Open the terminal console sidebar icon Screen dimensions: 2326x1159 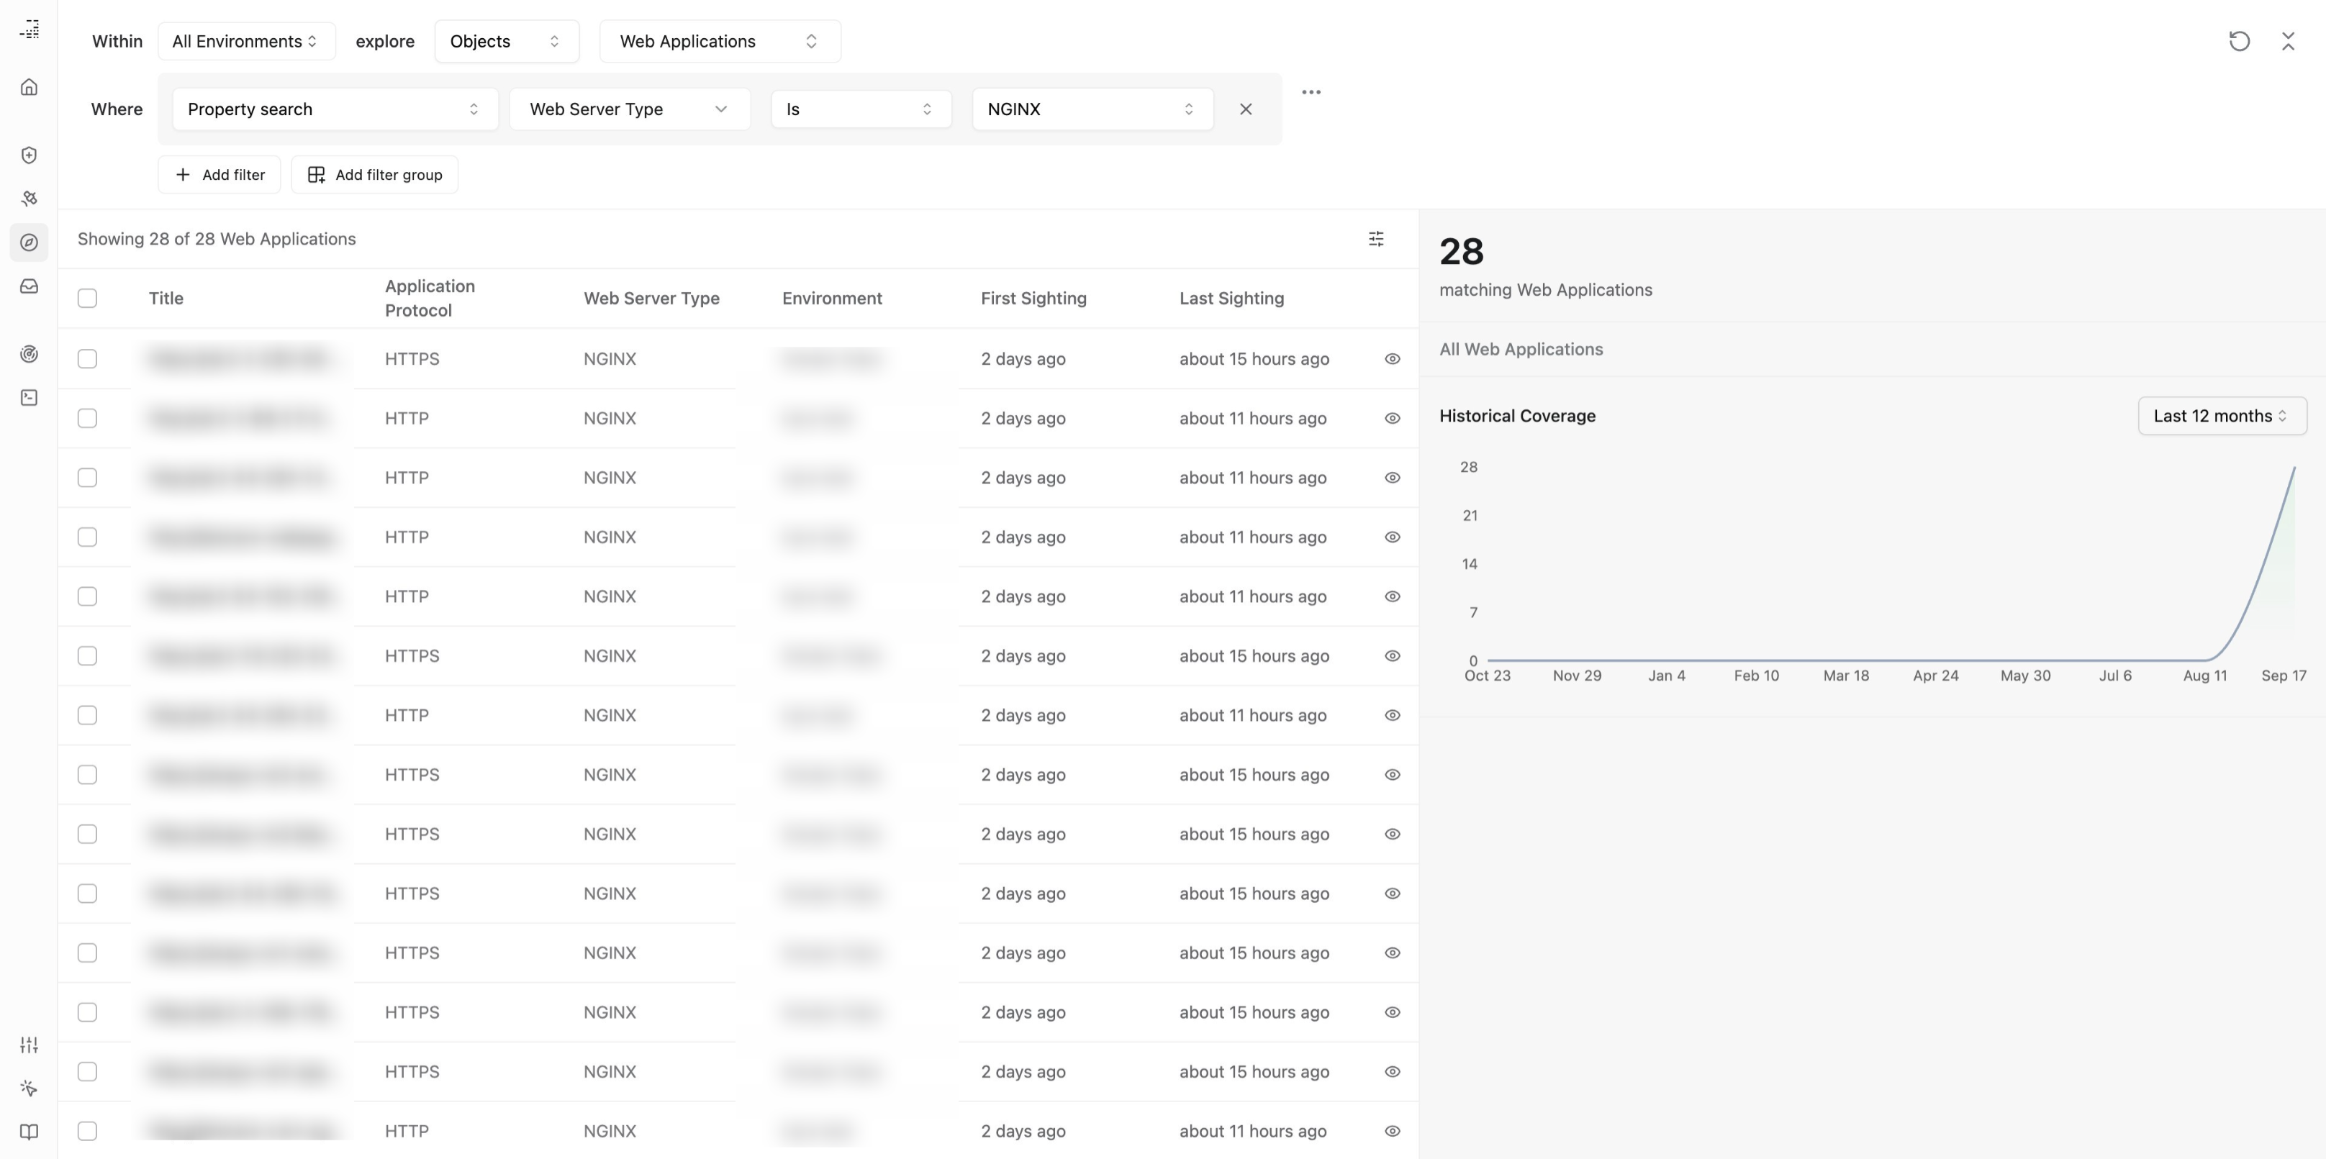(29, 398)
